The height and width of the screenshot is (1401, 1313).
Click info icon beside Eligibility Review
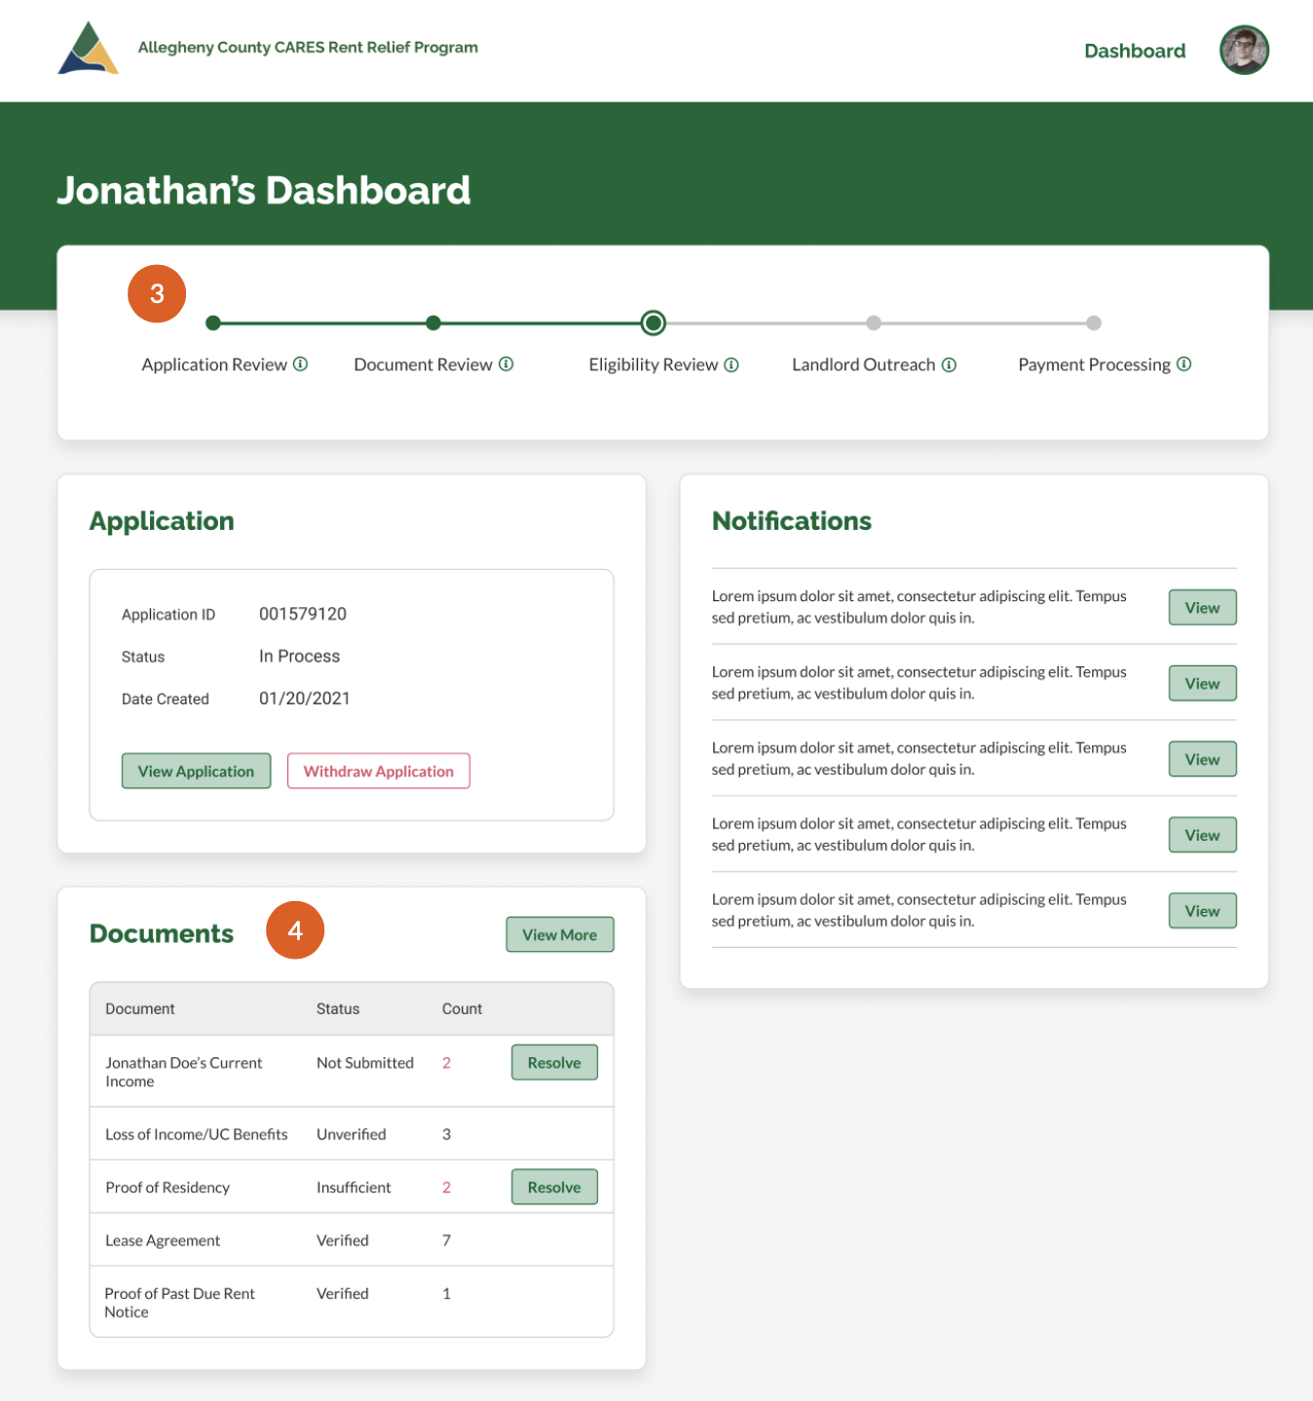point(732,365)
